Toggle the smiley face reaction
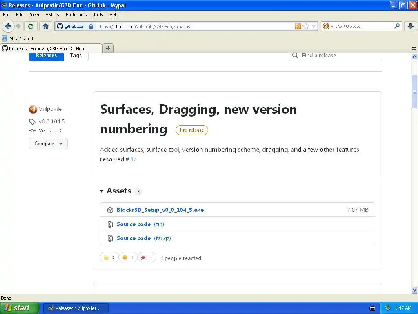Viewport: 418px width, 314px height. click(x=128, y=258)
